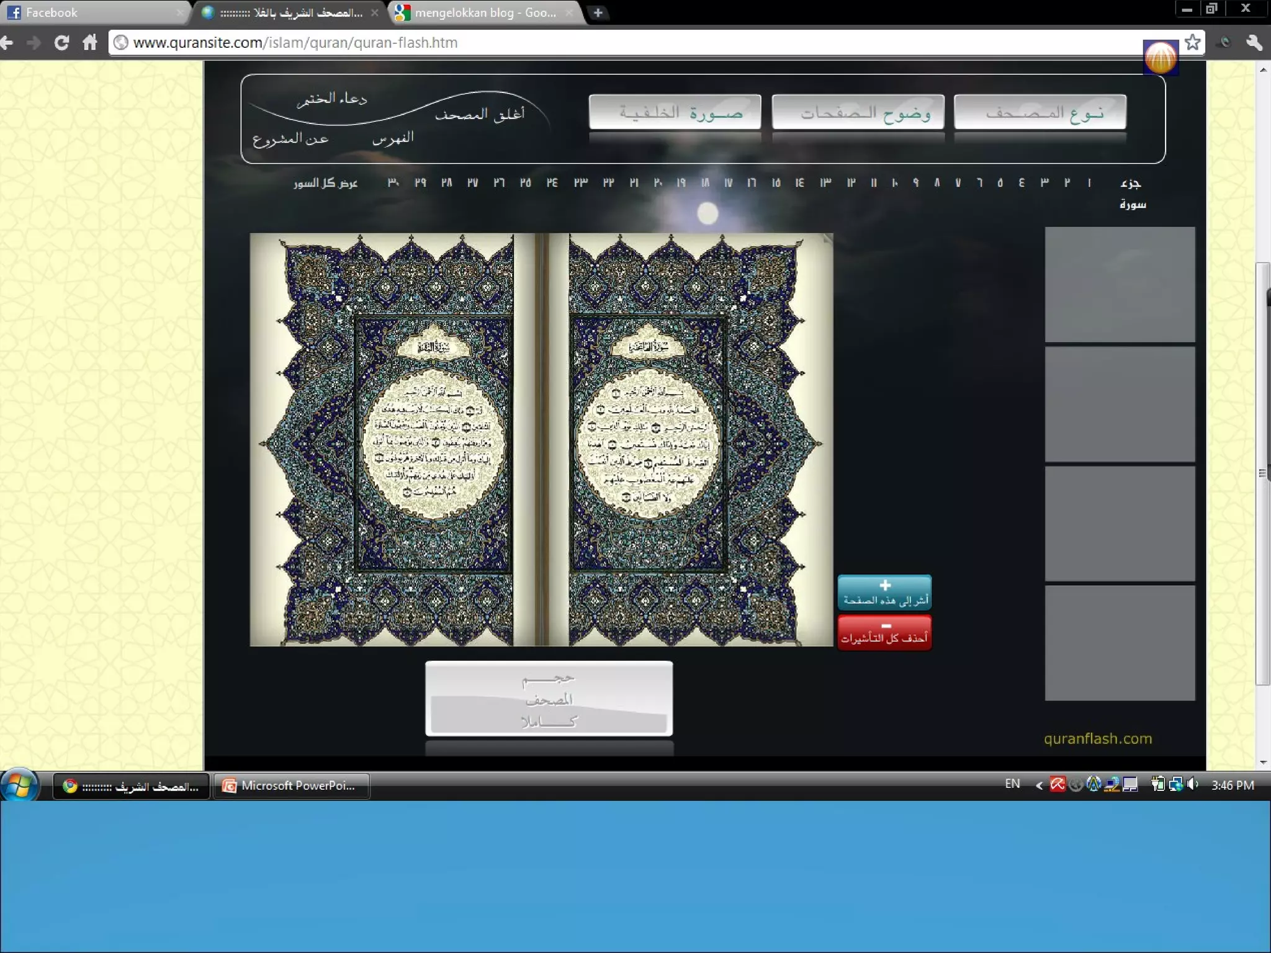Open the wrench settings menu icon

(1254, 42)
